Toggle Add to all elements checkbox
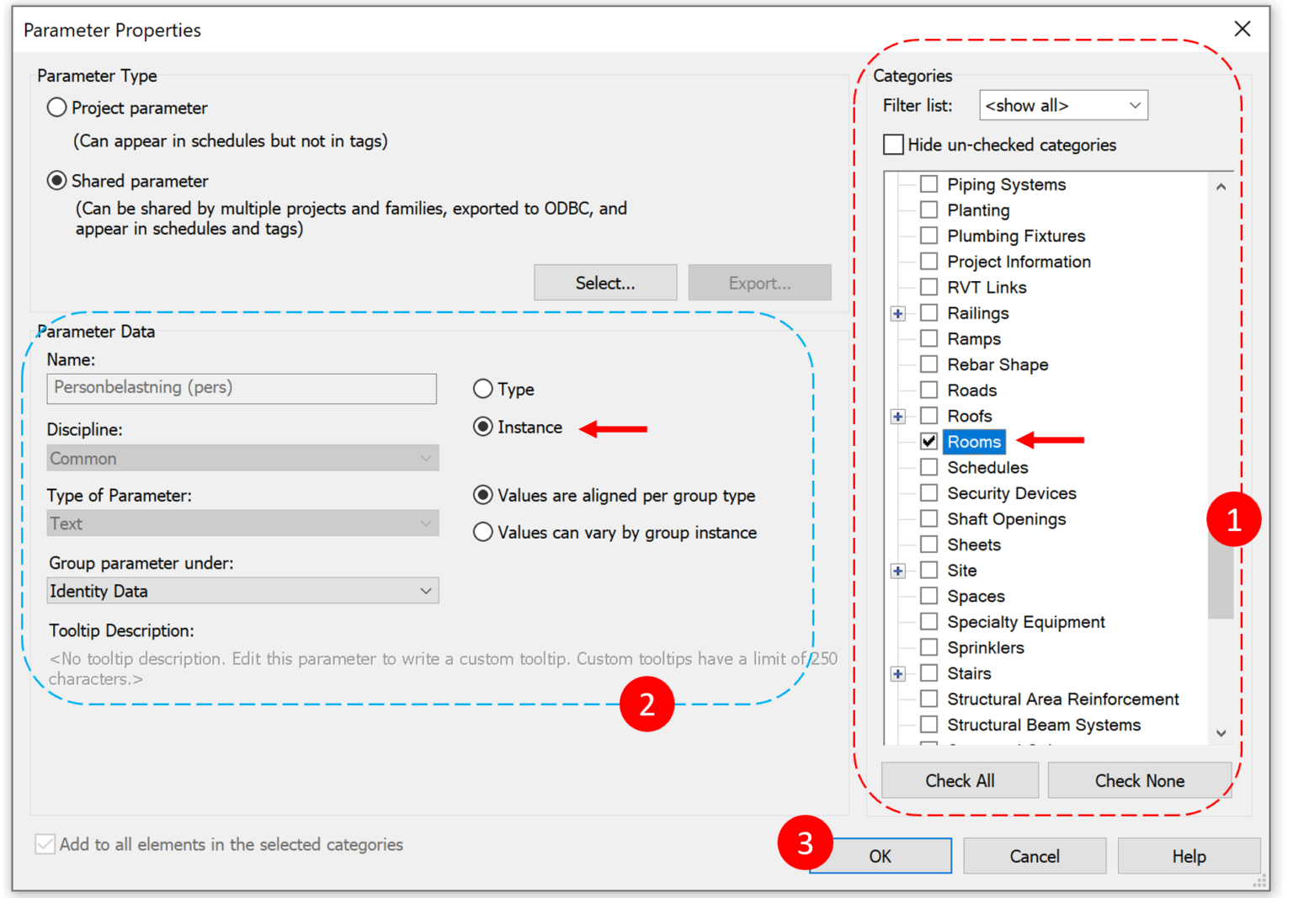The image size is (1293, 898). pos(45,844)
